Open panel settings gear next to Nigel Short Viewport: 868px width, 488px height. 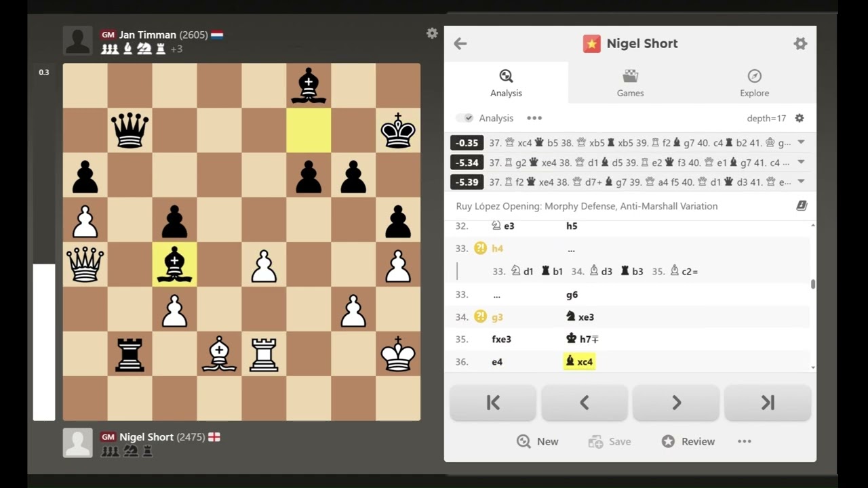(800, 43)
